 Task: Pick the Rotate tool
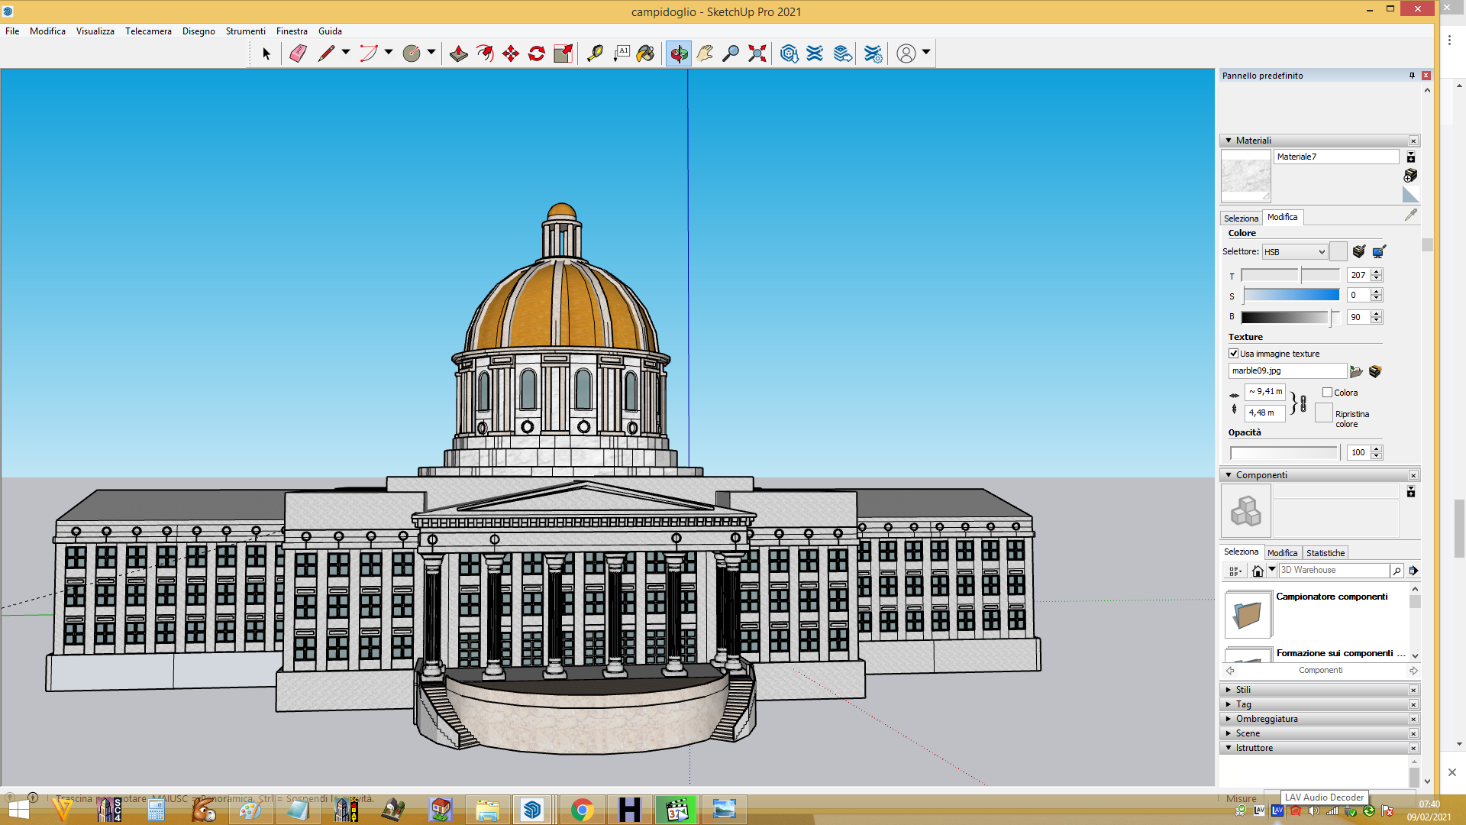click(537, 53)
